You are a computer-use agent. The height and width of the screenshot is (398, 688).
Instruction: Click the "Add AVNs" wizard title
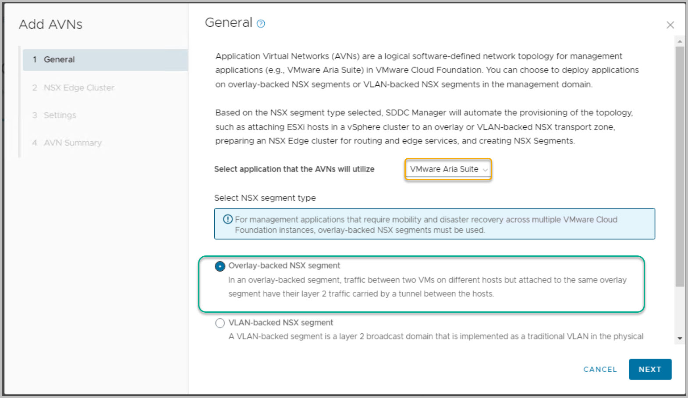pos(50,24)
